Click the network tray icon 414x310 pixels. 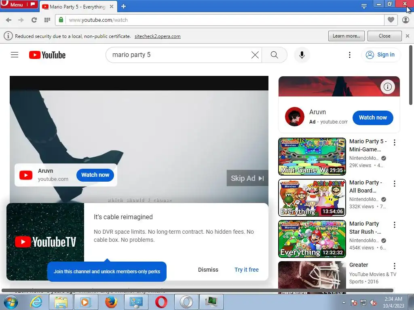coord(363,303)
